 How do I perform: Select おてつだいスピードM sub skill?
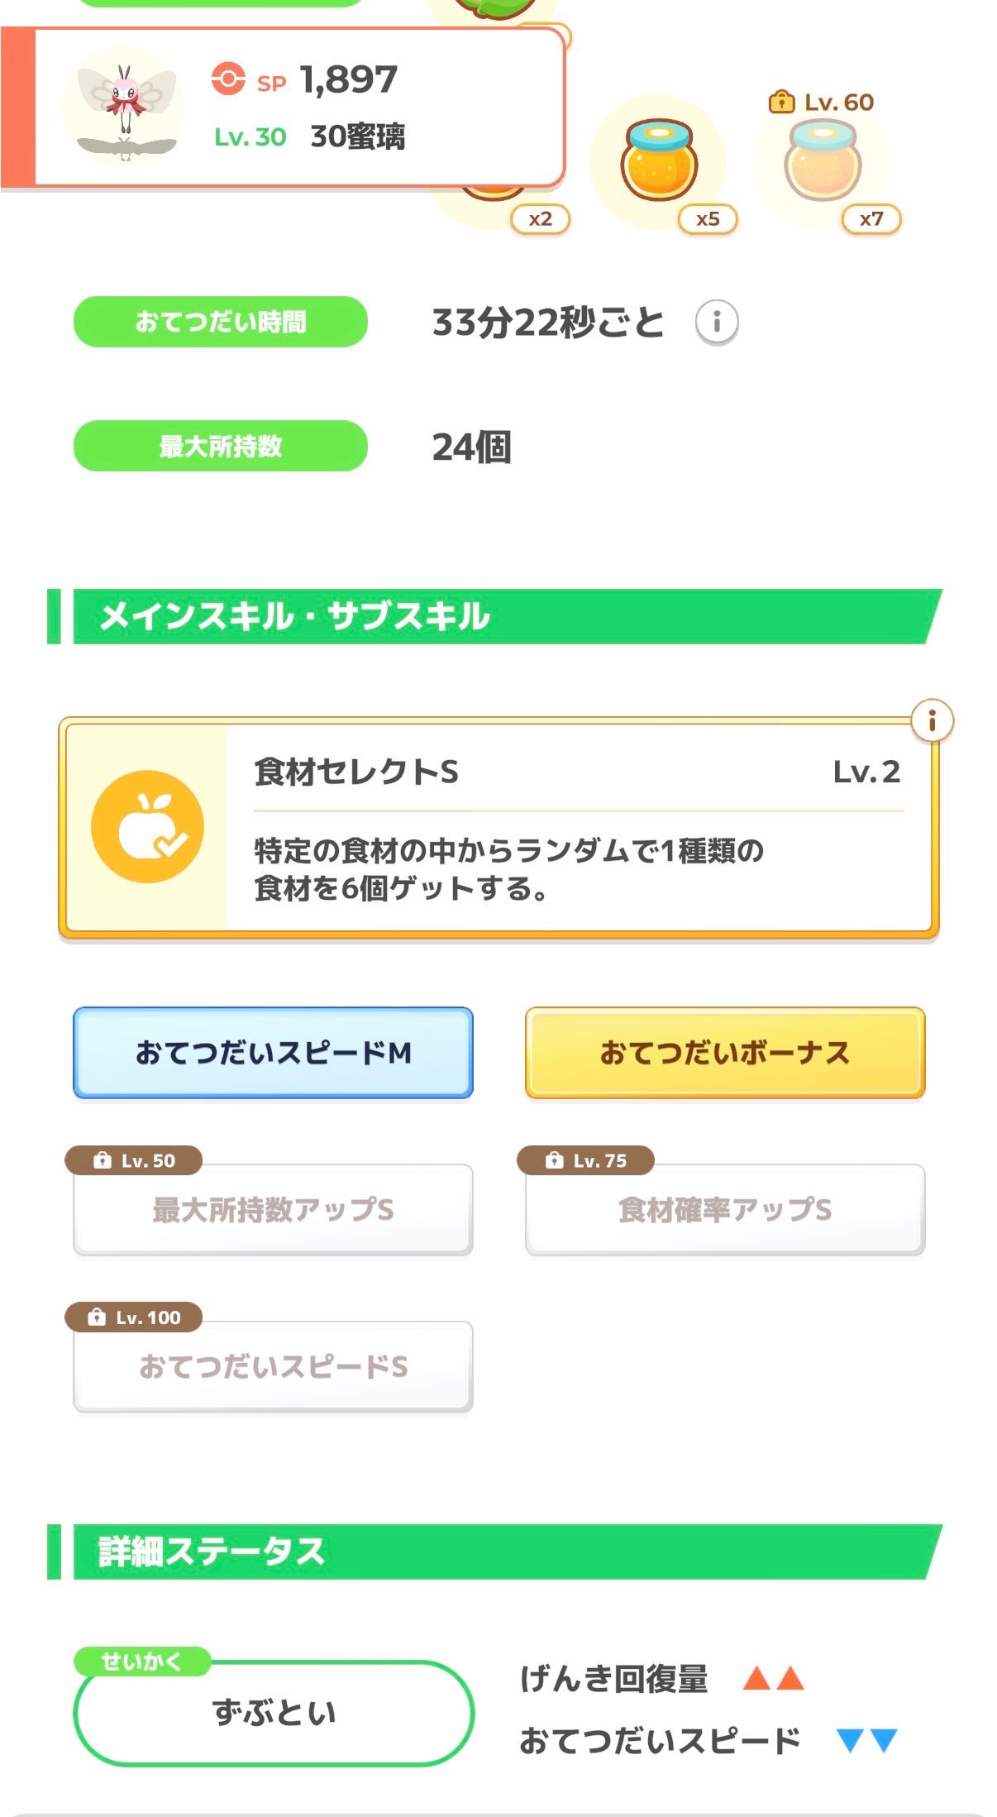[x=273, y=1053]
